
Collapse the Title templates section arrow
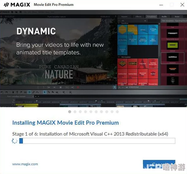click(119, 57)
